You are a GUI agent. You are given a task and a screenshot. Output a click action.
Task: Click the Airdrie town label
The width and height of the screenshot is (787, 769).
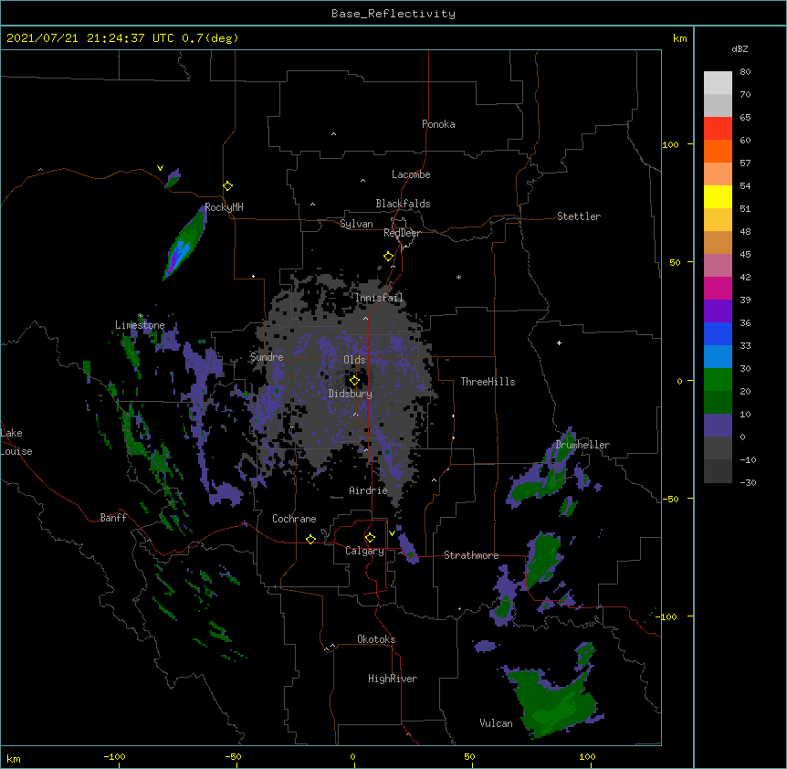click(369, 490)
